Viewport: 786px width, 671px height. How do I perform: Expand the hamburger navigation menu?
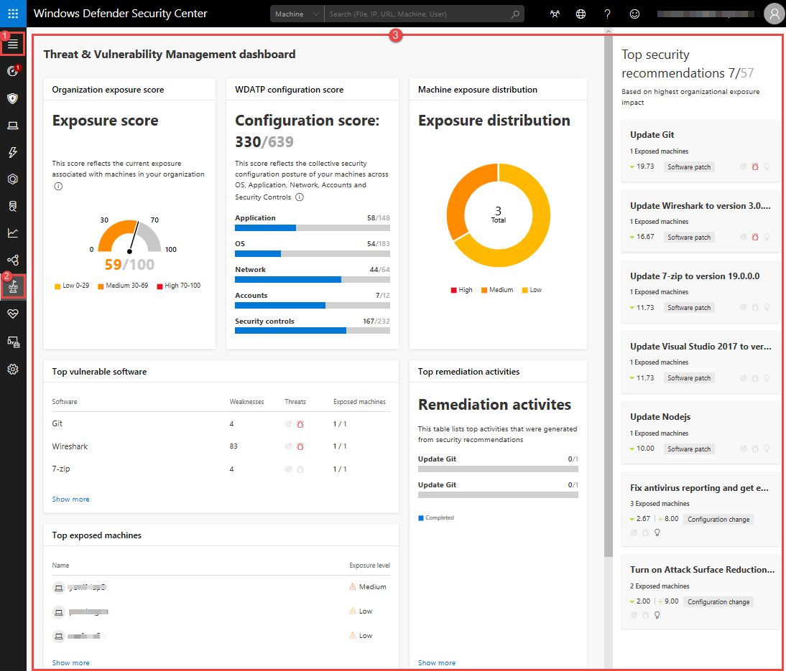(x=13, y=44)
